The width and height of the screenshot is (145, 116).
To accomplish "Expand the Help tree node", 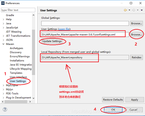I will pos(3,19).
